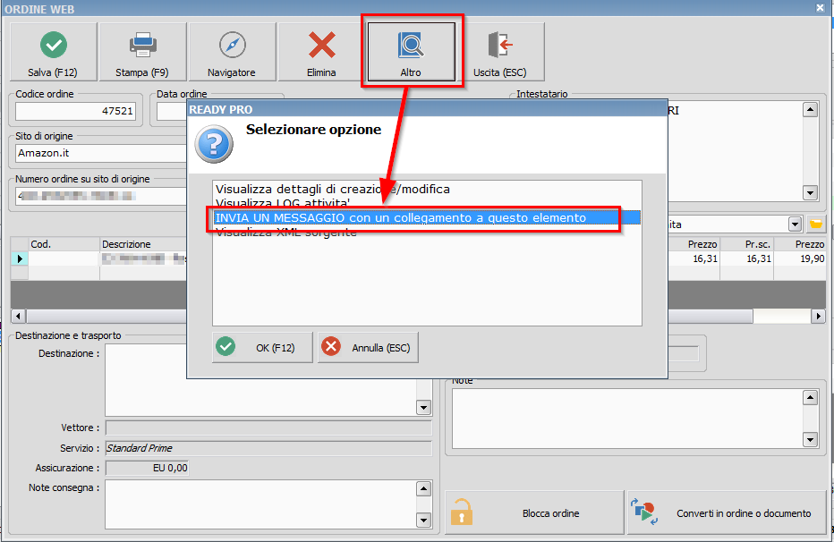Click Note consegna scroll down arrow
This screenshot has height=542, width=834.
[423, 521]
